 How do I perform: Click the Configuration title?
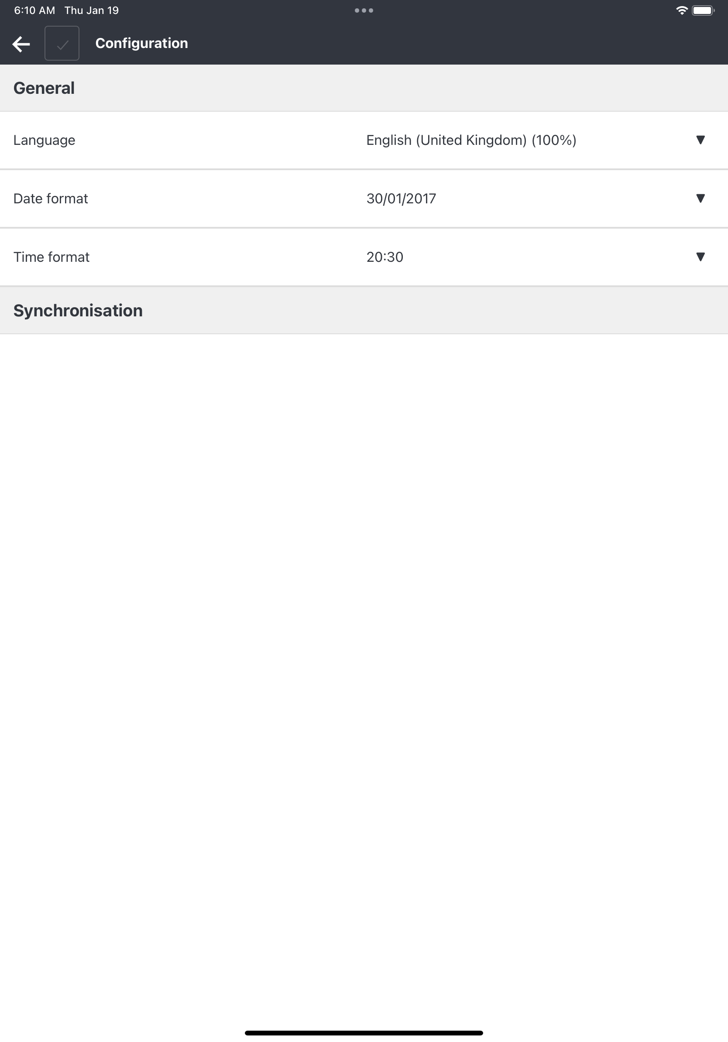[x=141, y=43]
